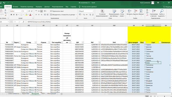Toggle Переносить текст wrap text
Image resolution: width=172 pixels, height=97 pixels.
pyautogui.click(x=57, y=11)
